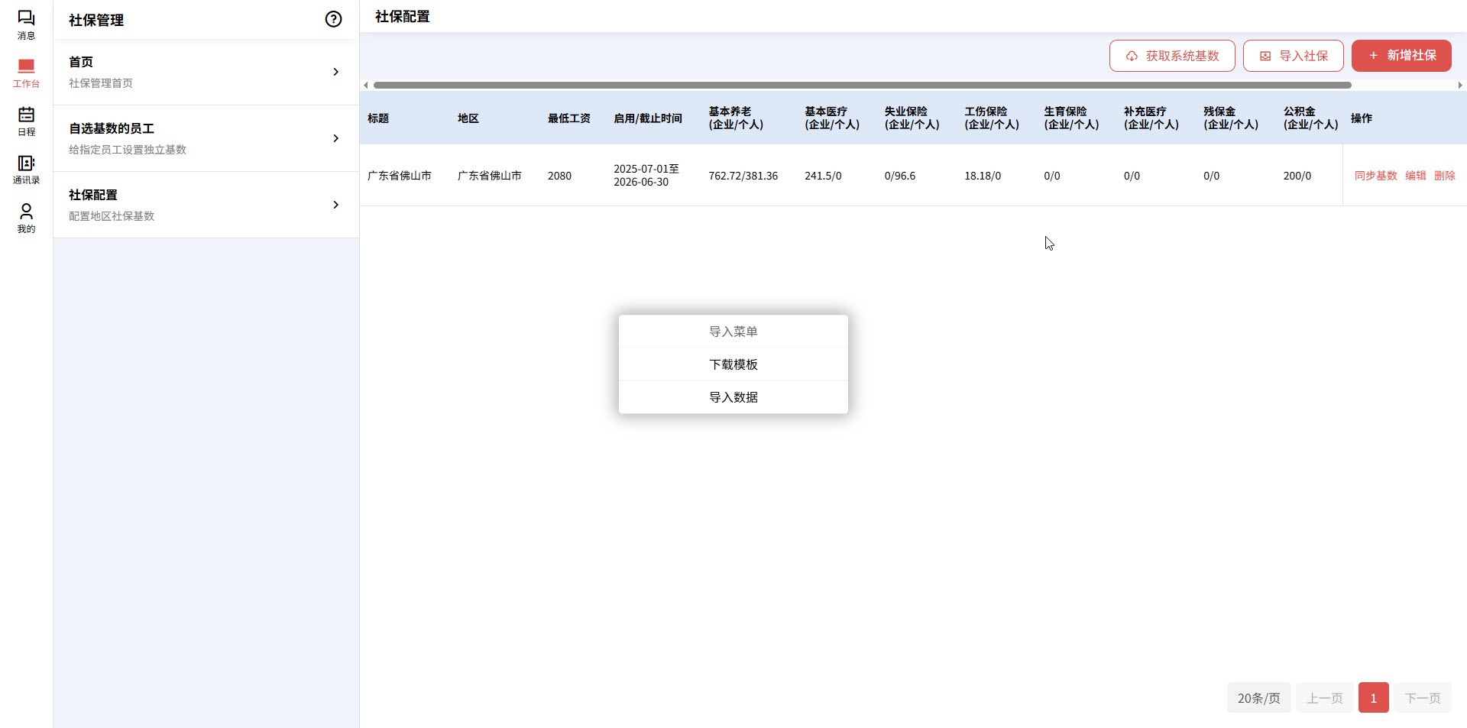The width and height of the screenshot is (1467, 728).
Task: Open the 20条/页 page size selector
Action: click(1258, 697)
